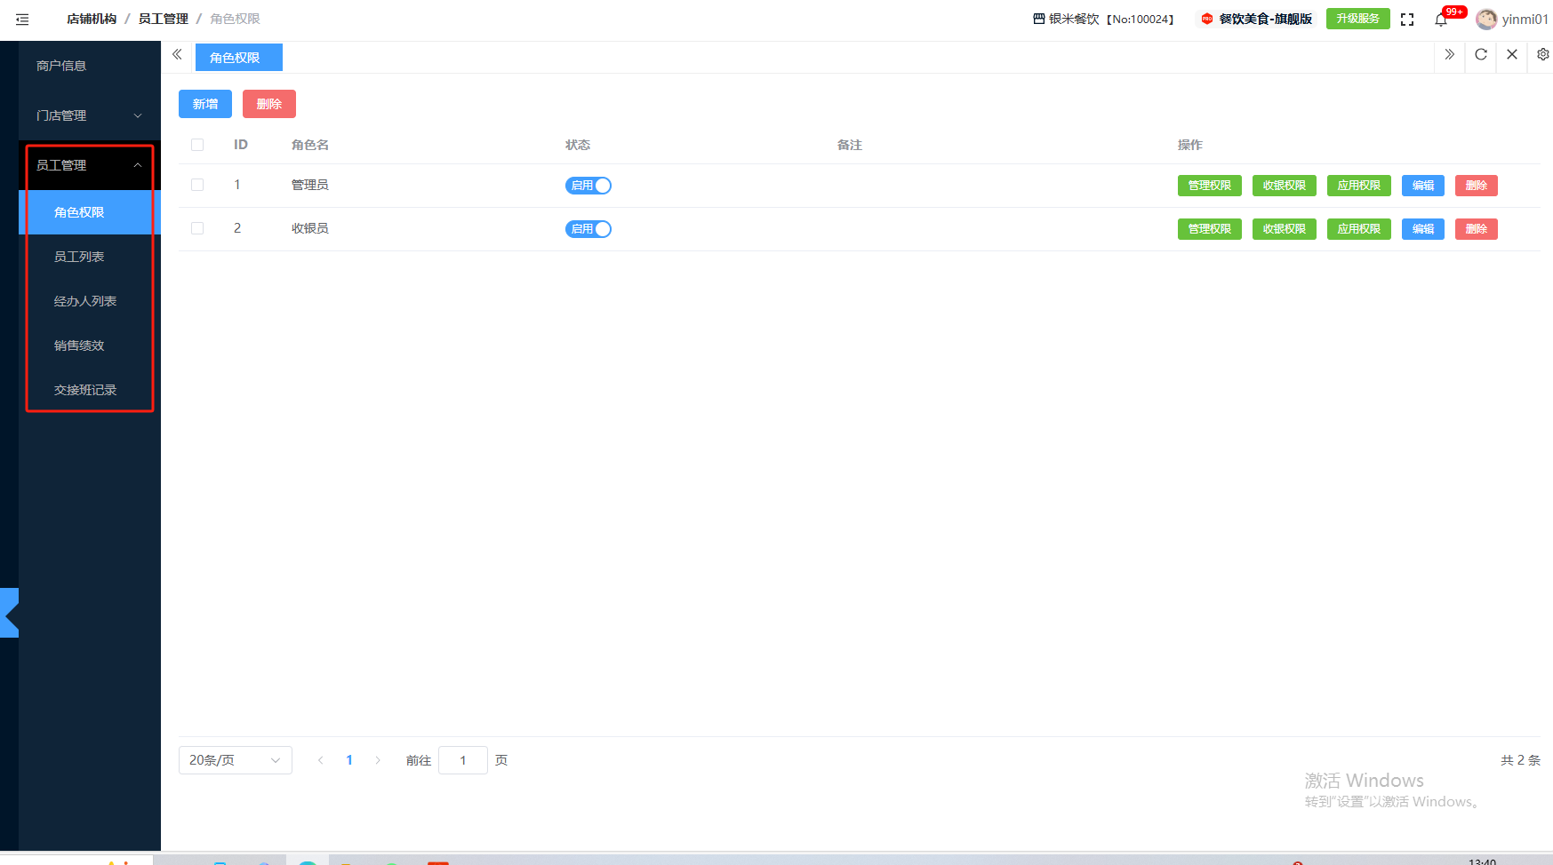Click the page number jump input field
Image resolution: width=1553 pixels, height=865 pixels.
coord(462,760)
